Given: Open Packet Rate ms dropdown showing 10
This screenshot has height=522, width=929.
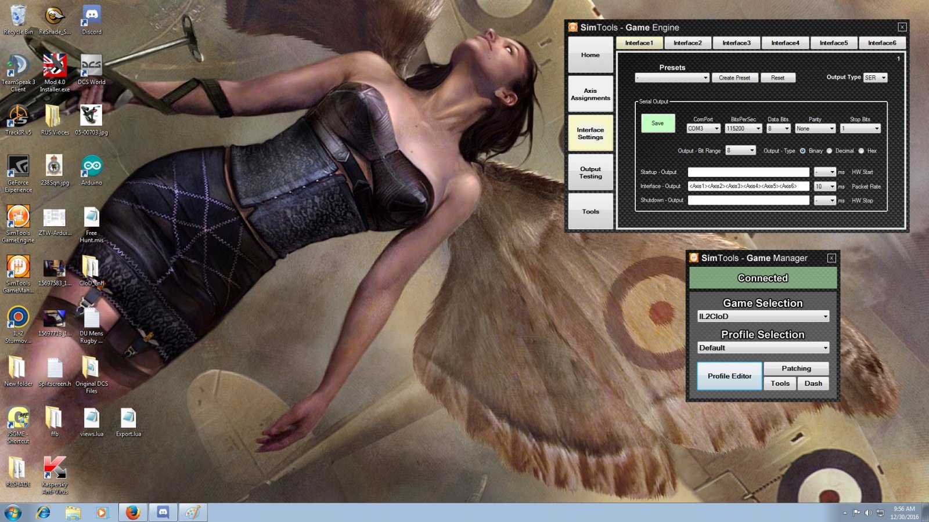Looking at the screenshot, I should [x=824, y=187].
